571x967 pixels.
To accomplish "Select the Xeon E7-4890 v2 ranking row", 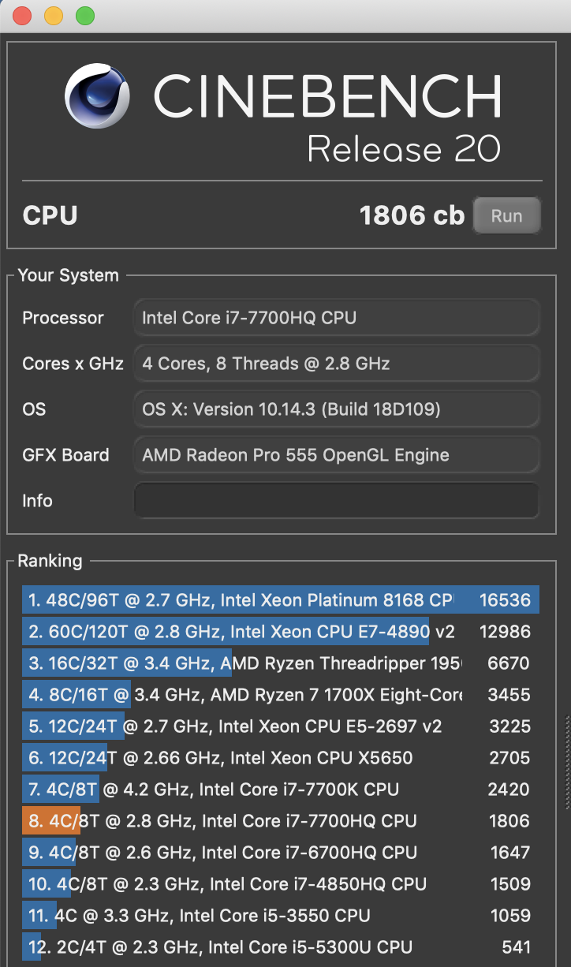I will click(x=280, y=632).
